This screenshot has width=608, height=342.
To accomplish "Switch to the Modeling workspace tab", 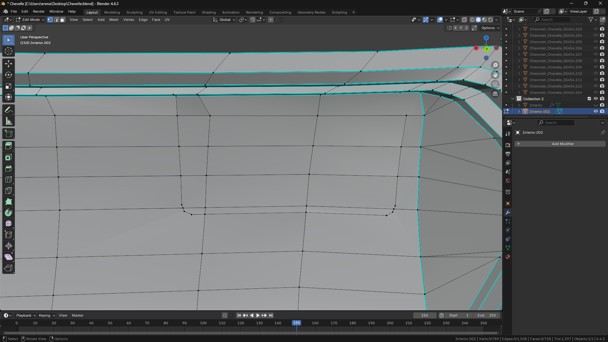I will tap(112, 12).
